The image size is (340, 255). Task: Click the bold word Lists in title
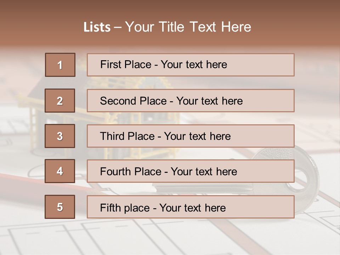[97, 27]
